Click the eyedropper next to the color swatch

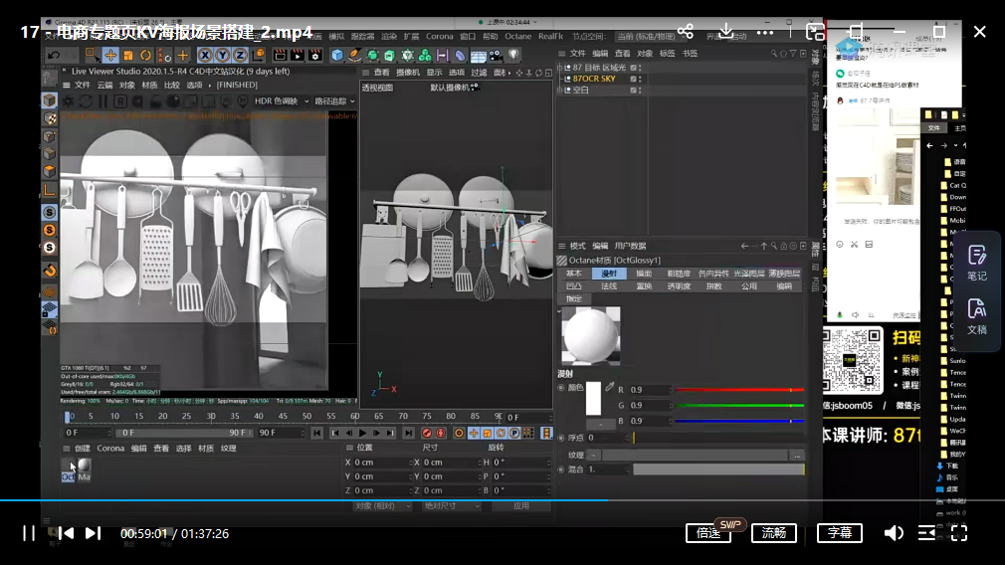pos(610,388)
